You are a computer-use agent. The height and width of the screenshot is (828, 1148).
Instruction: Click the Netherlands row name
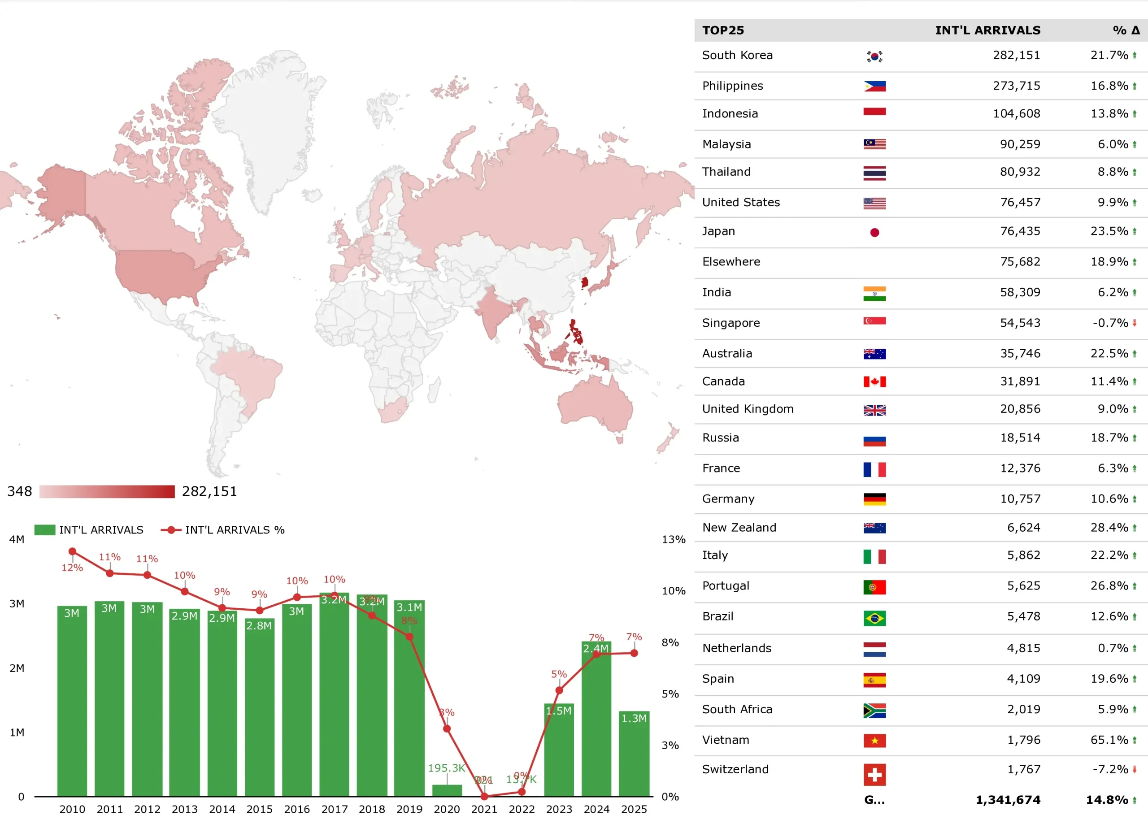(x=736, y=648)
